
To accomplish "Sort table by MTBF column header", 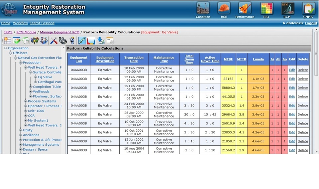I will (x=228, y=59).
